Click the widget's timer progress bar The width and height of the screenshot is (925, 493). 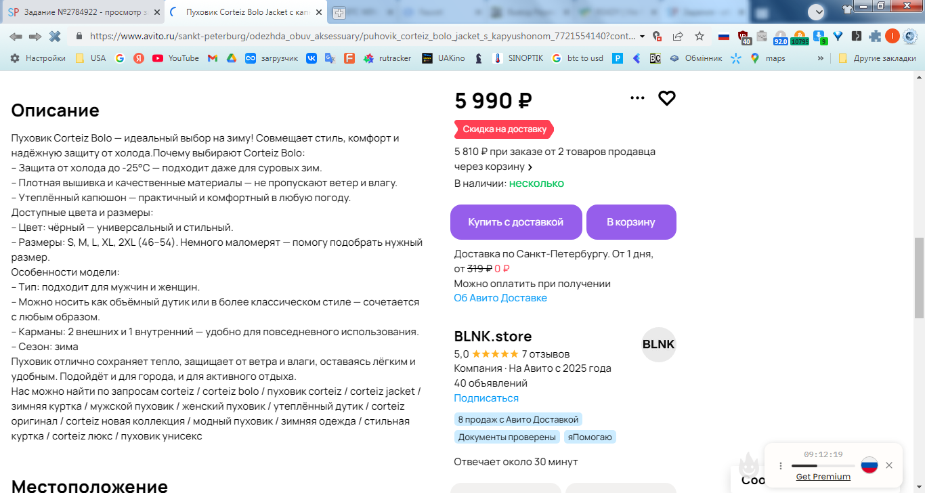pyautogui.click(x=823, y=466)
